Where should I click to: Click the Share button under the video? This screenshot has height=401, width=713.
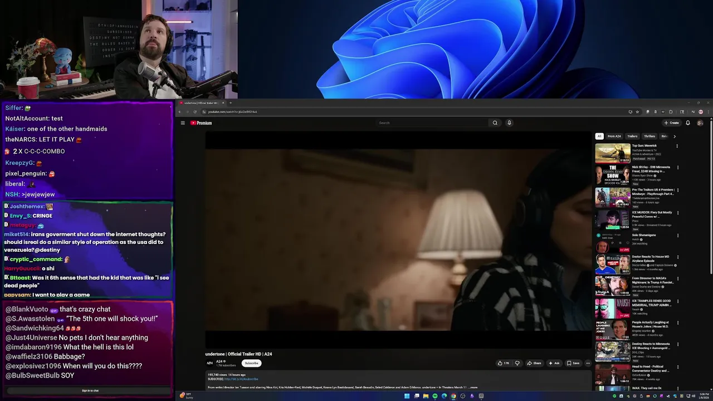click(x=534, y=363)
